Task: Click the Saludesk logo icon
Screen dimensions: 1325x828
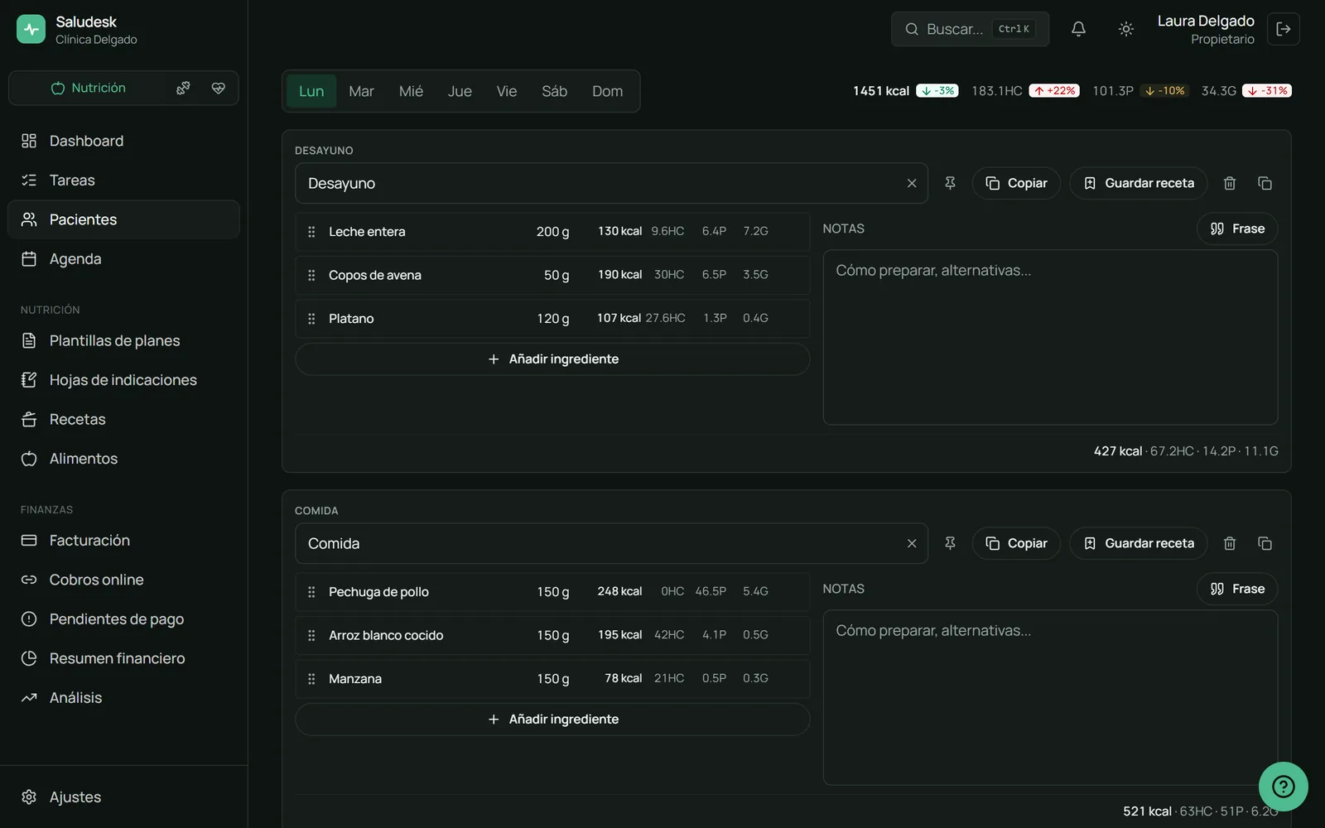Action: pos(31,29)
